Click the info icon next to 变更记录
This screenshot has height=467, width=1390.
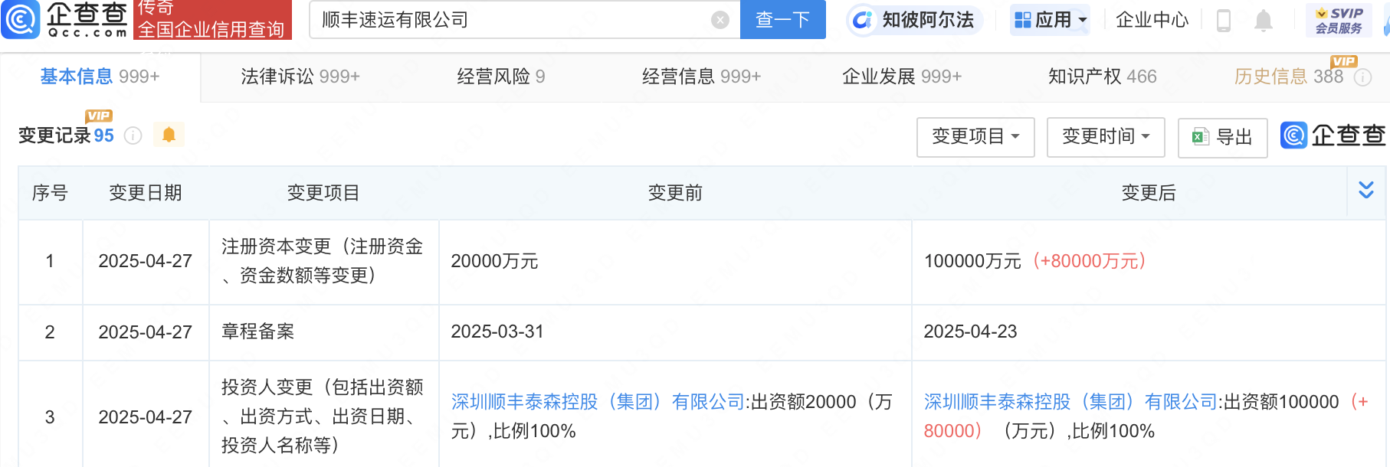(x=133, y=136)
